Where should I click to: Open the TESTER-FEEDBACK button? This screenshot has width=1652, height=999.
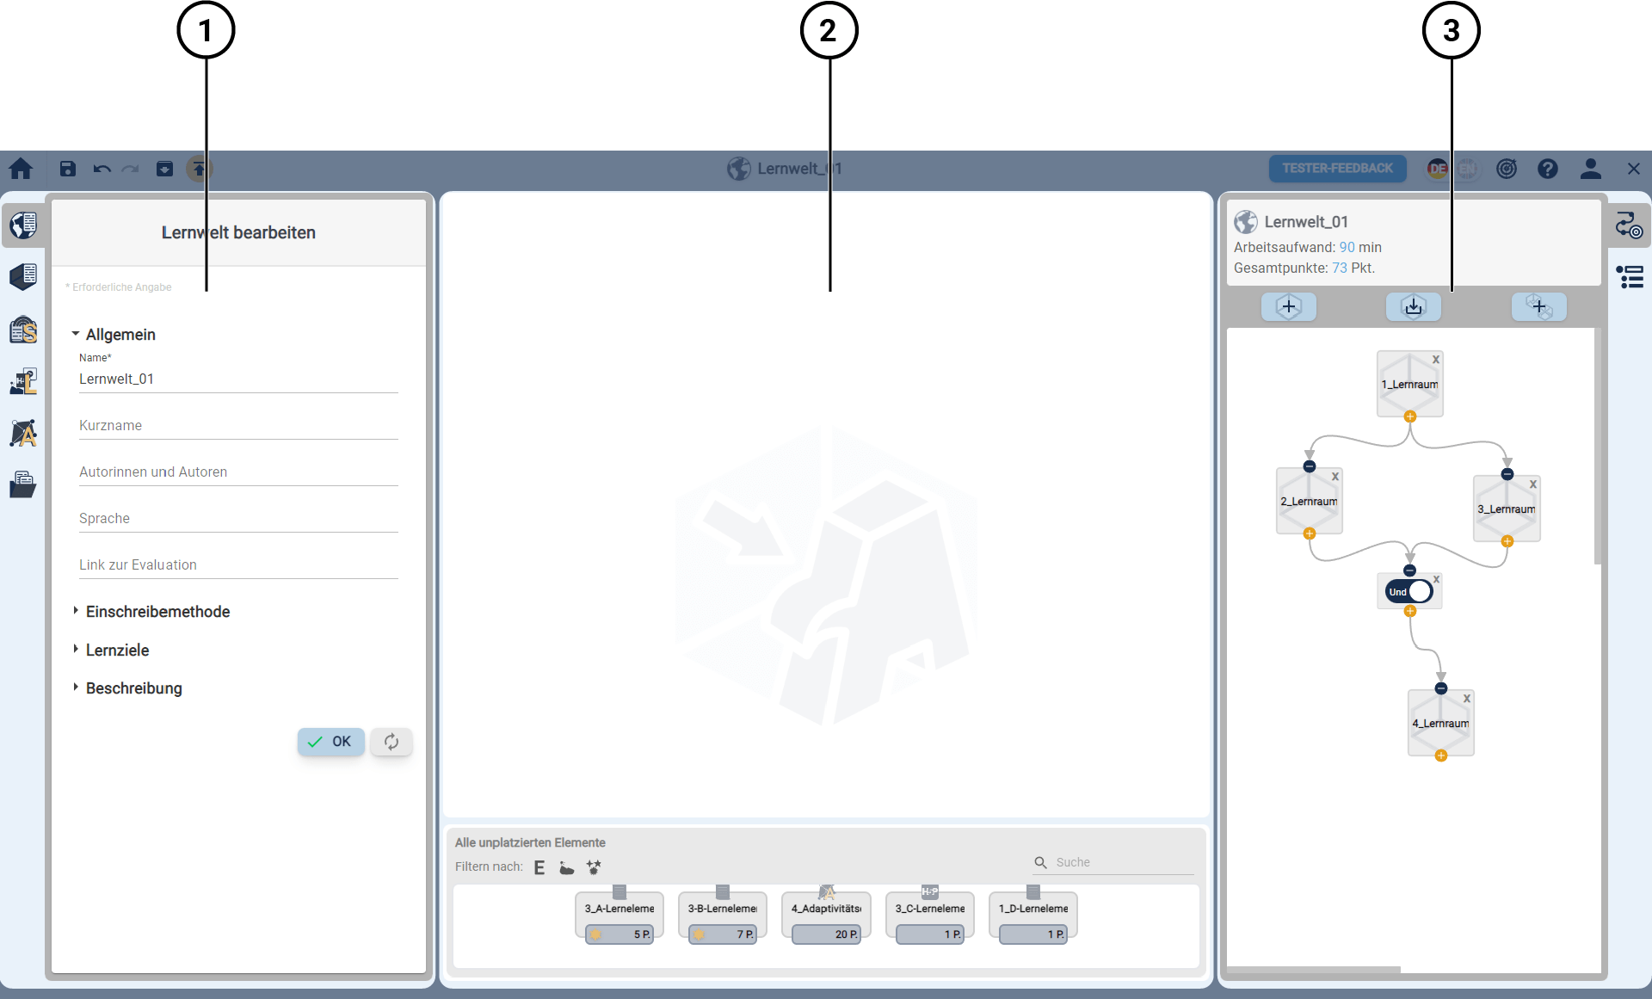[1337, 169]
